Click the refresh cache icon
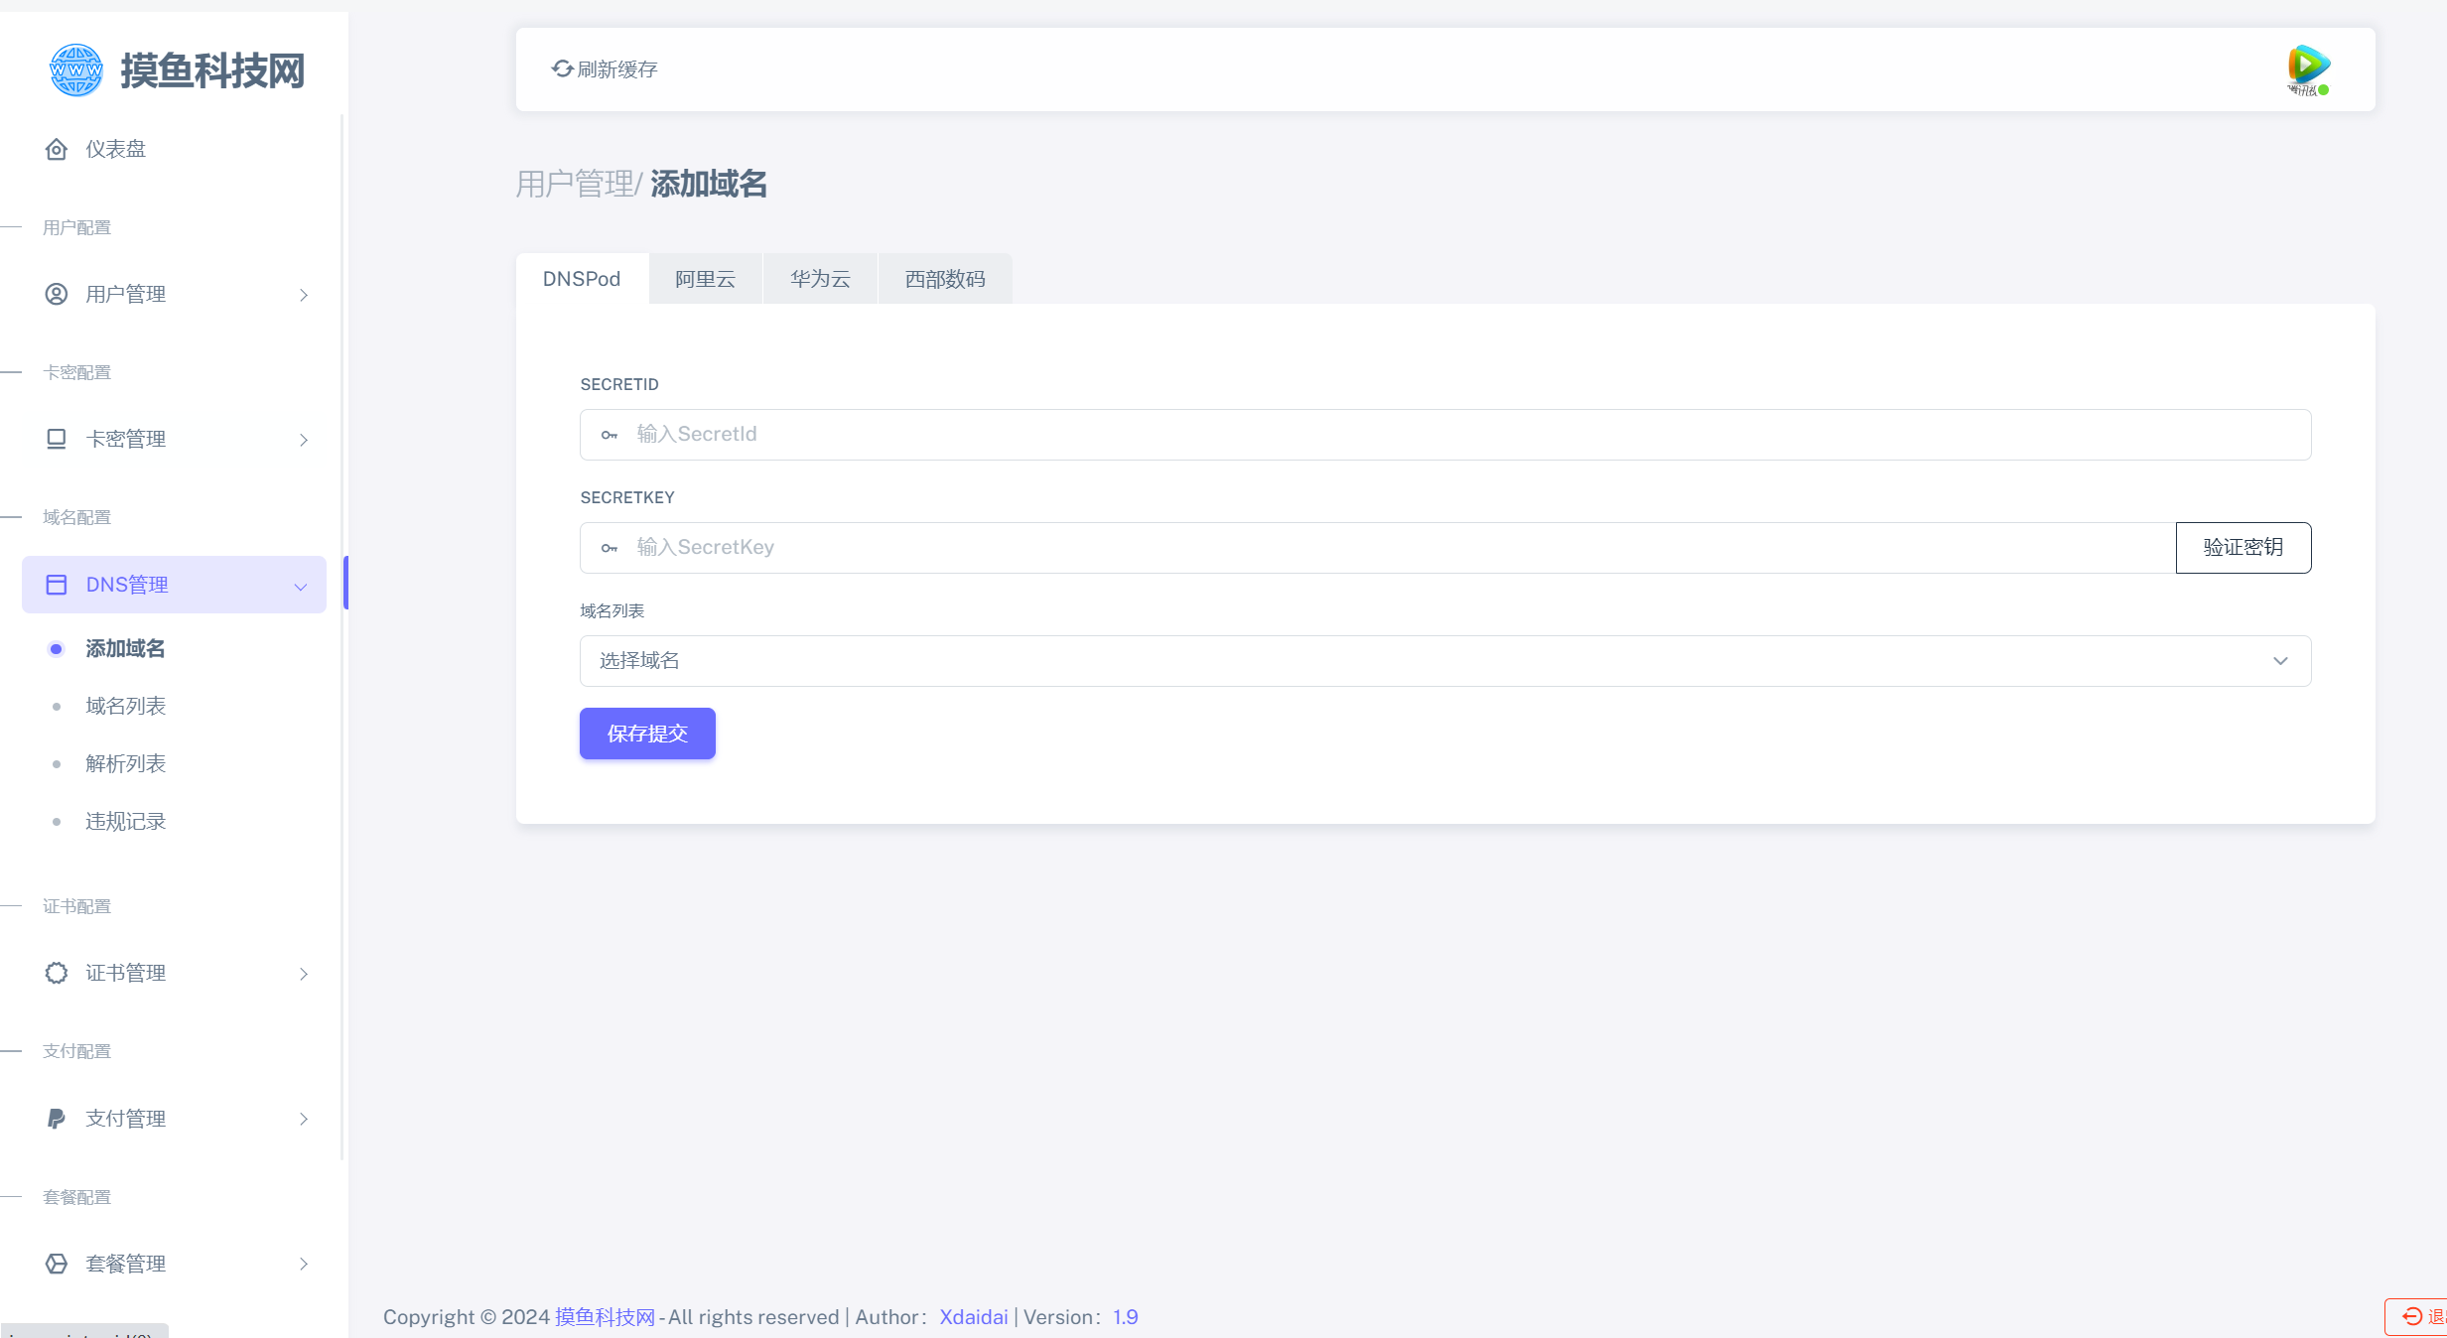The image size is (2447, 1338). pyautogui.click(x=562, y=68)
